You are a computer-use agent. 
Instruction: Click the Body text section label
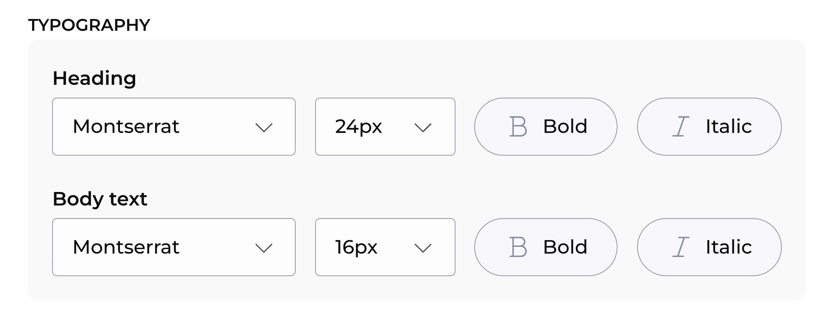100,198
